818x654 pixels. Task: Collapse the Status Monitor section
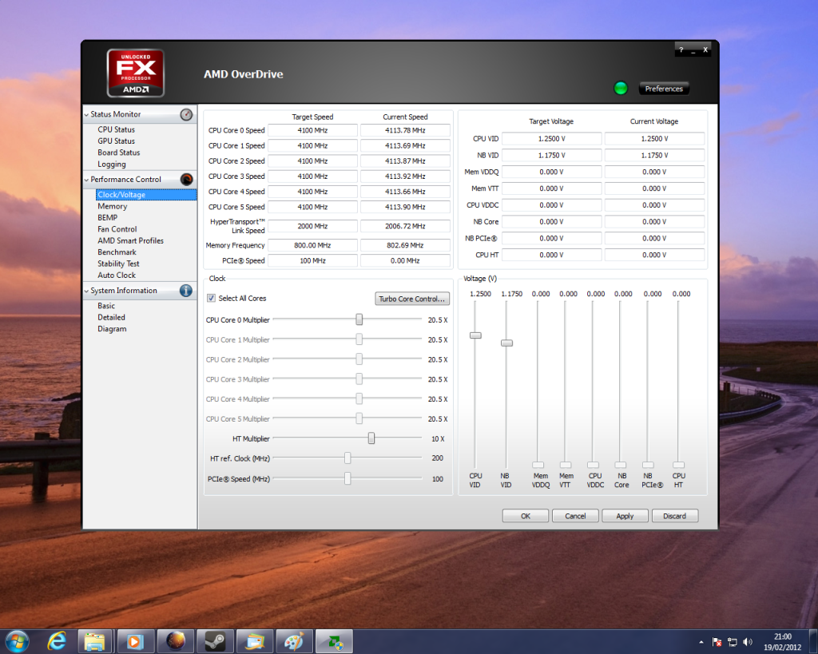(x=86, y=115)
